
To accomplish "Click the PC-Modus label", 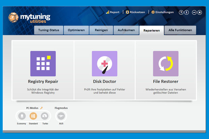I will pos(32,108).
